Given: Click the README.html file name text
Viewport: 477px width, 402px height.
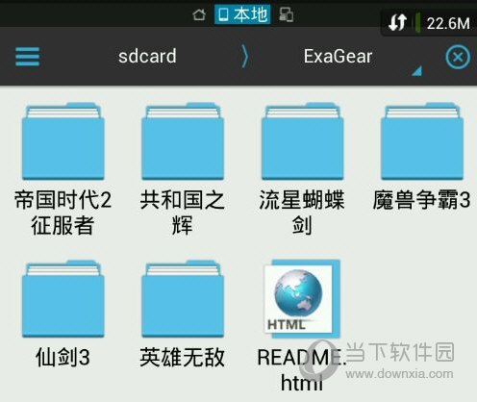Looking at the screenshot, I should pyautogui.click(x=302, y=369).
